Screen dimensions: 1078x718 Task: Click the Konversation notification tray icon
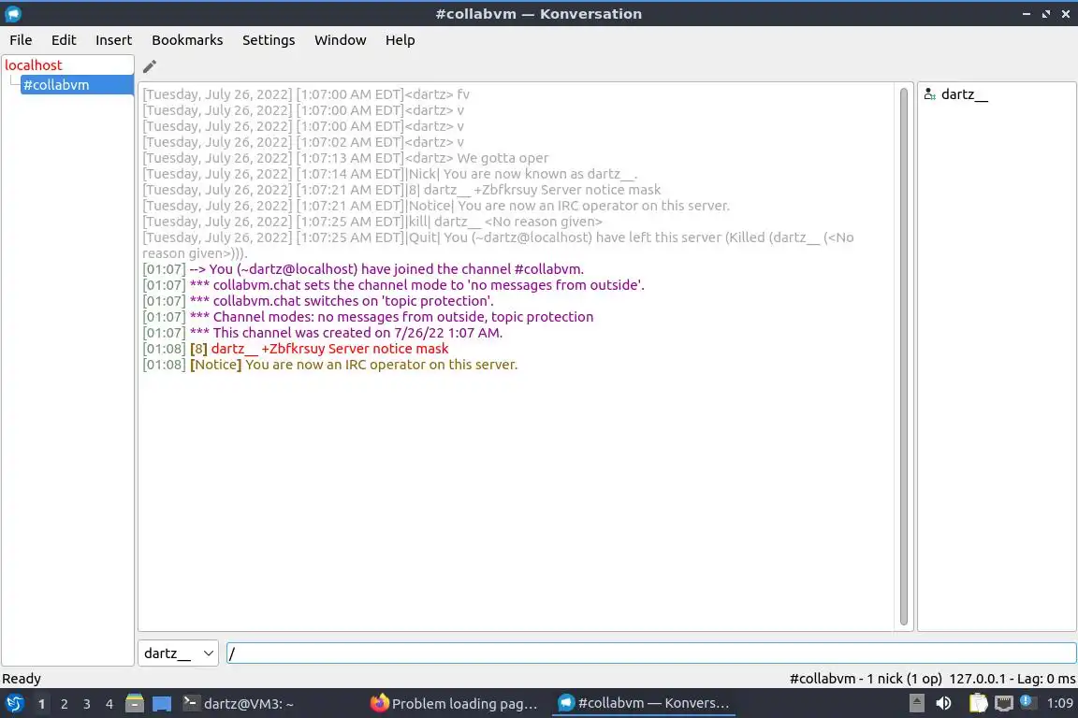(x=1027, y=702)
